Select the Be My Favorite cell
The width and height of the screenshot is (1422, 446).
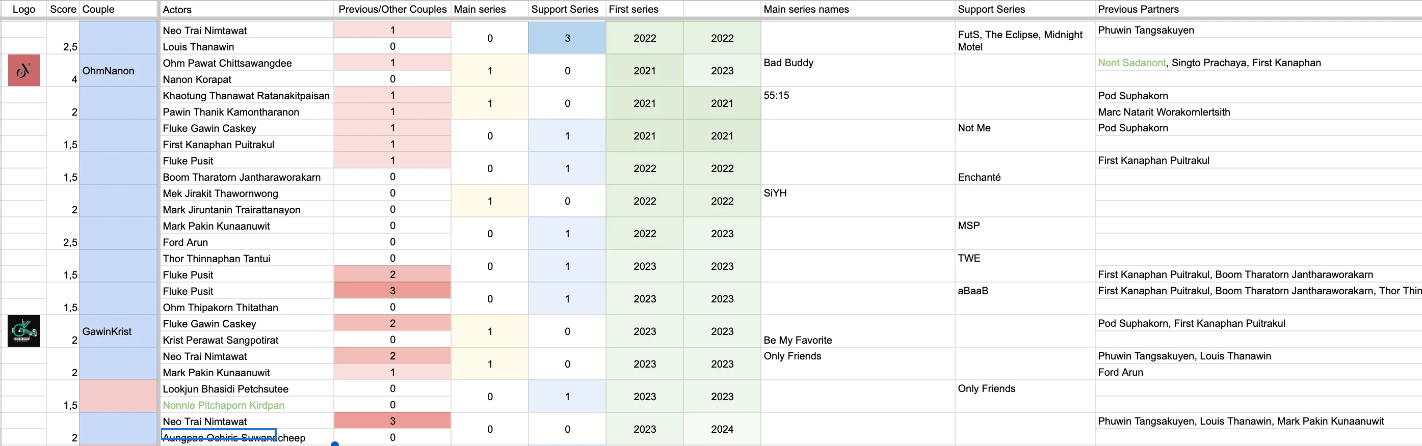pos(857,331)
